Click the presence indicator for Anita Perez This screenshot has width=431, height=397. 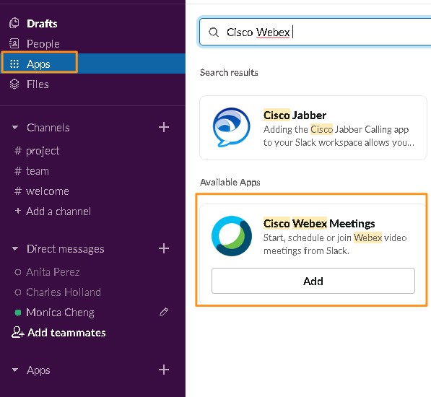point(18,272)
